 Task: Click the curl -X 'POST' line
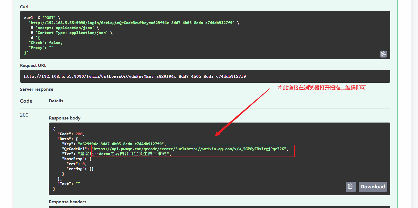[42, 18]
